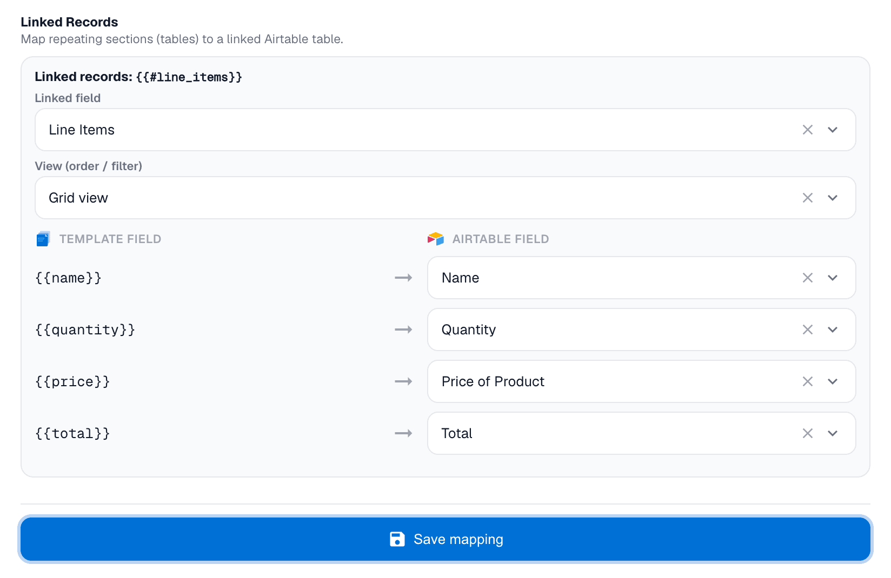Click the Name Airtable field box
The image size is (891, 578).
tap(642, 278)
